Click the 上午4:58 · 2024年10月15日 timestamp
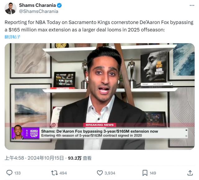This screenshot has height=180, width=199. pos(34,158)
